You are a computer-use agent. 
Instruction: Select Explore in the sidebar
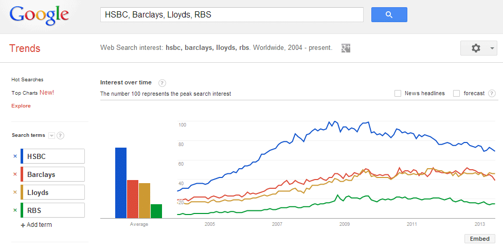pyautogui.click(x=21, y=106)
